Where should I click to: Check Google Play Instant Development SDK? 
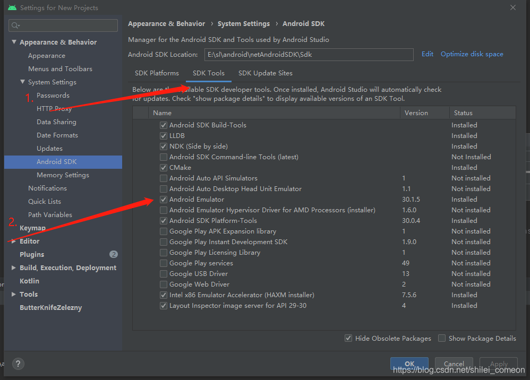164,242
